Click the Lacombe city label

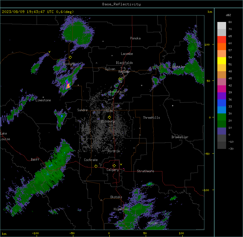[127, 54]
